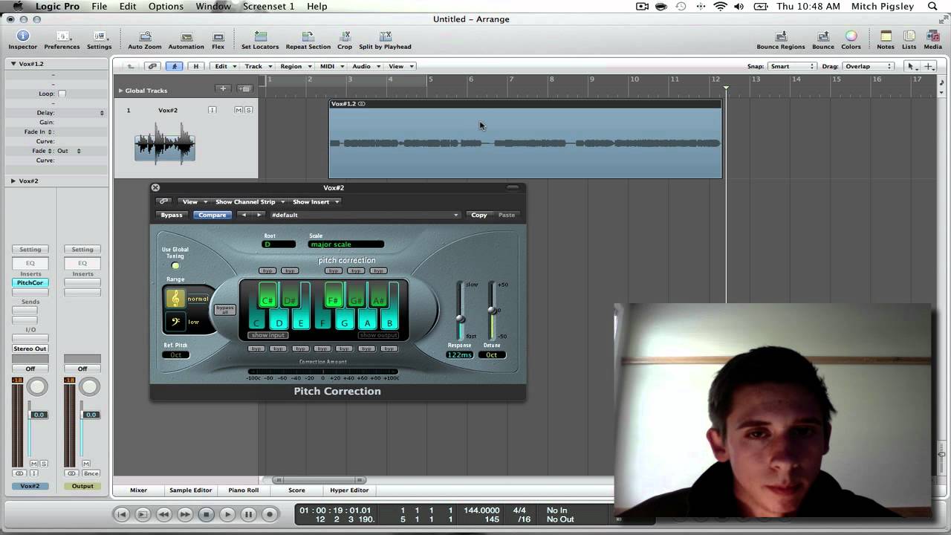Image resolution: width=951 pixels, height=535 pixels.
Task: Switch to the Piano Roll tab
Action: click(x=243, y=490)
